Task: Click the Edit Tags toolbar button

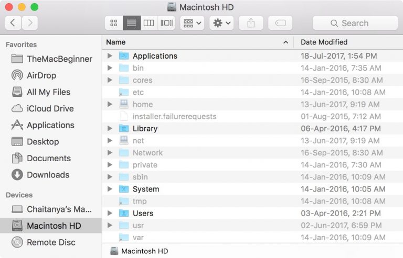Action: click(280, 23)
